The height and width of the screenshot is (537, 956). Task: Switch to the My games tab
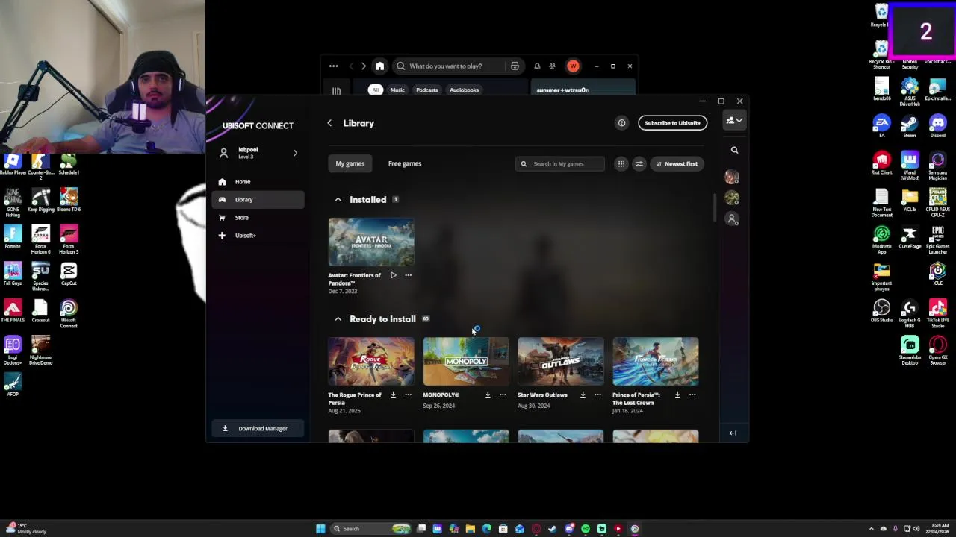(350, 163)
